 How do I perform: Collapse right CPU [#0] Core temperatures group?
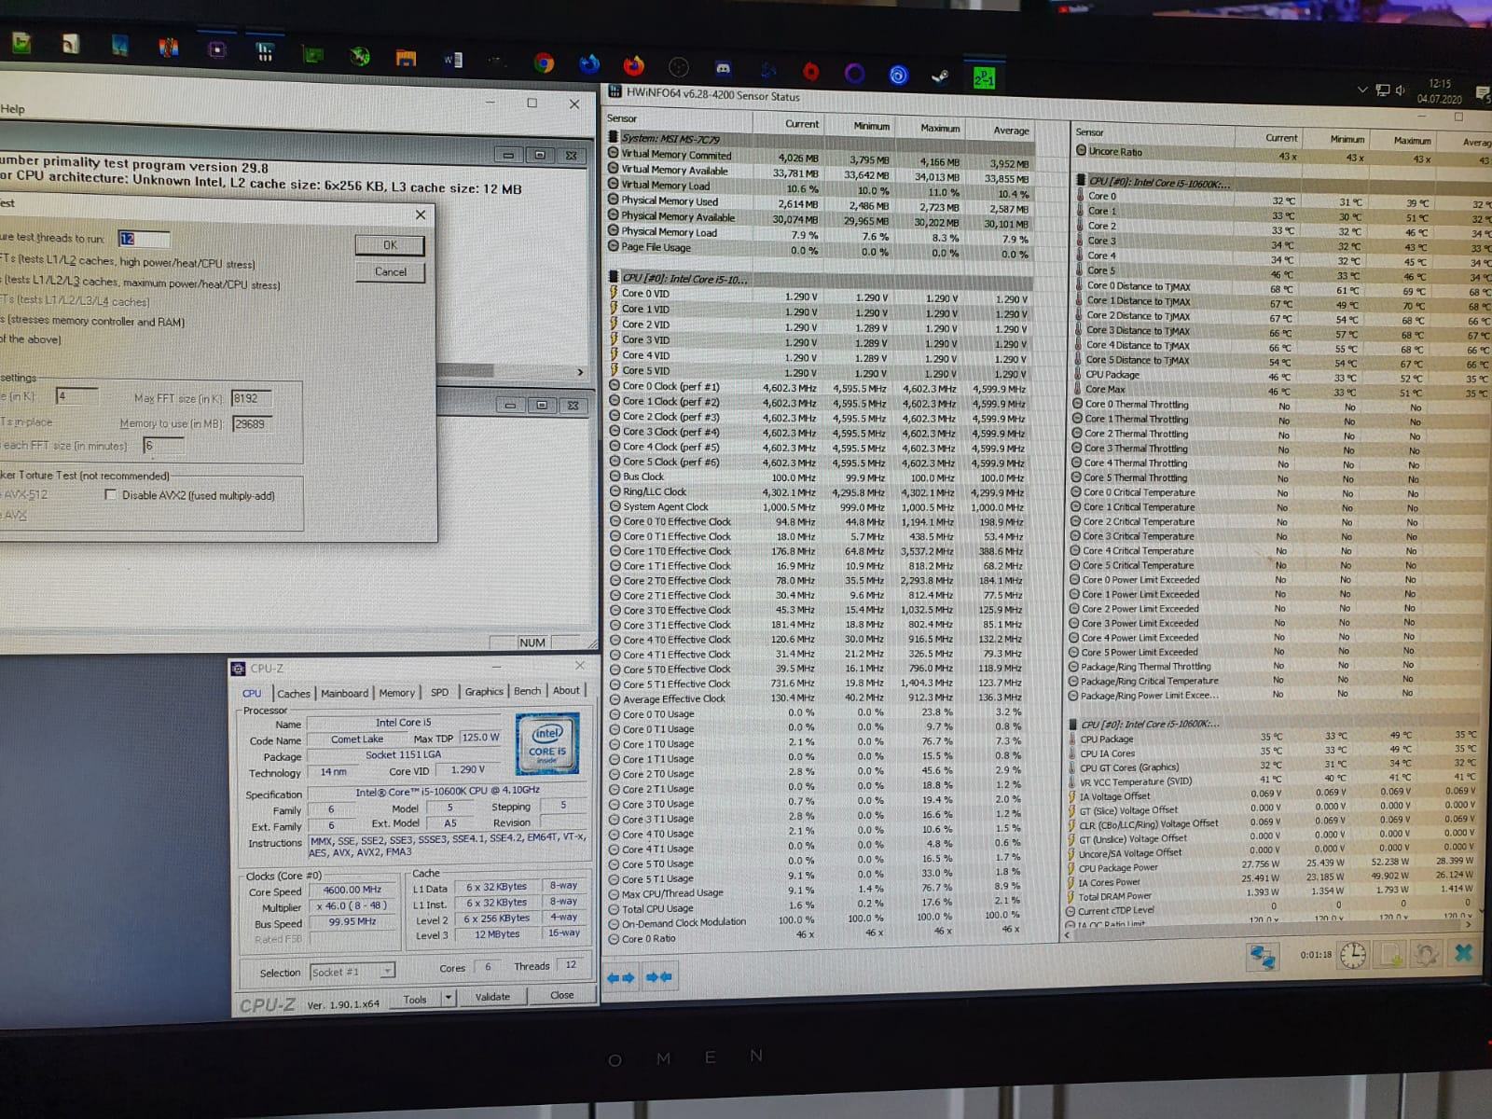pyautogui.click(x=1081, y=181)
